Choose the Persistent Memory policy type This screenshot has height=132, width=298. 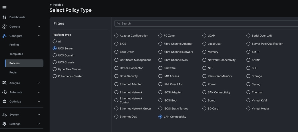pos(204,76)
